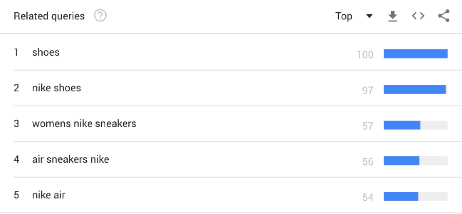The height and width of the screenshot is (214, 462).
Task: Click the bar for nike air
Action: pyautogui.click(x=401, y=197)
